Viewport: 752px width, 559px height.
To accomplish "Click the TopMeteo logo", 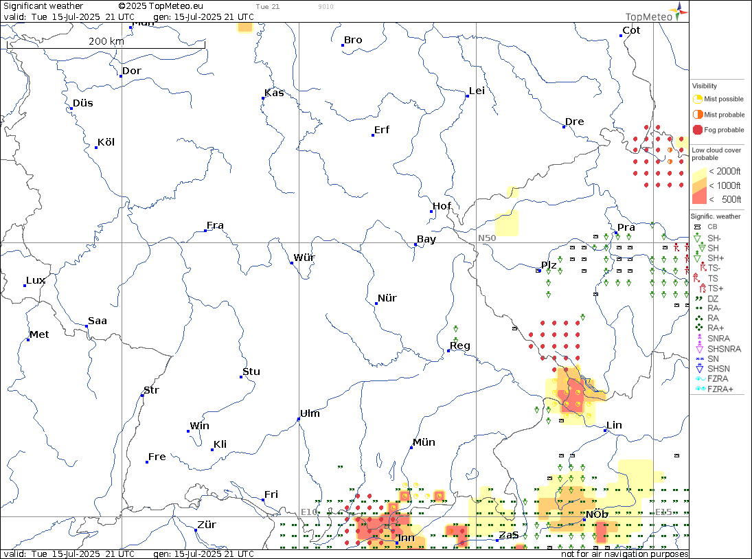I will pyautogui.click(x=657, y=12).
